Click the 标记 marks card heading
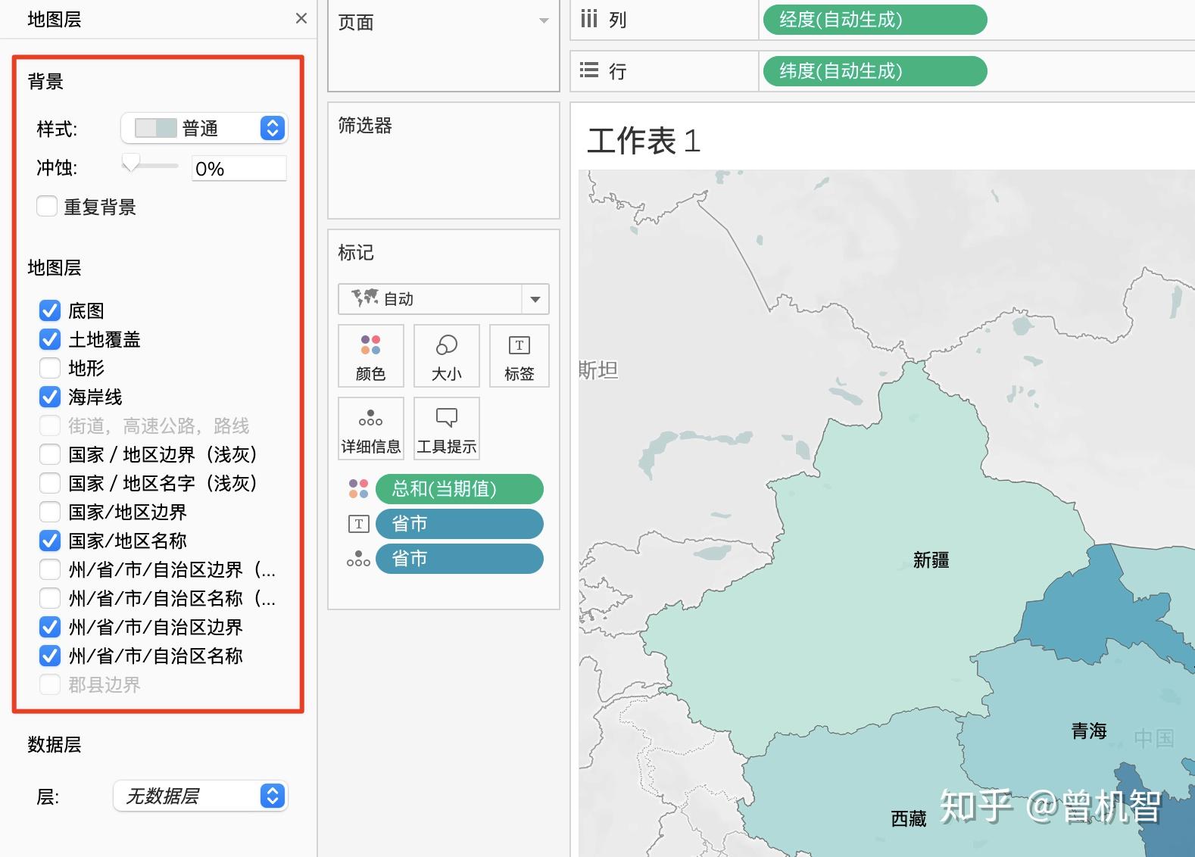This screenshot has width=1195, height=857. click(356, 252)
